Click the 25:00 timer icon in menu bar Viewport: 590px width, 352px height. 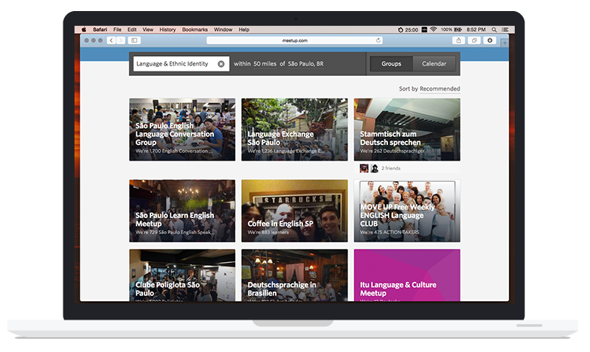pos(400,29)
